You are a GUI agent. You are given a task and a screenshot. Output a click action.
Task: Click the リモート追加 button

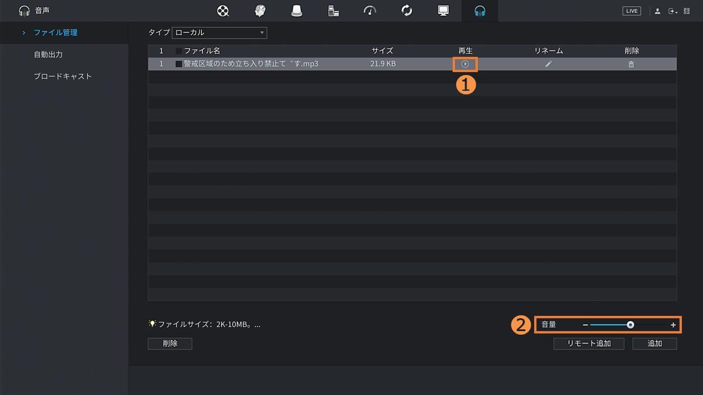click(589, 344)
